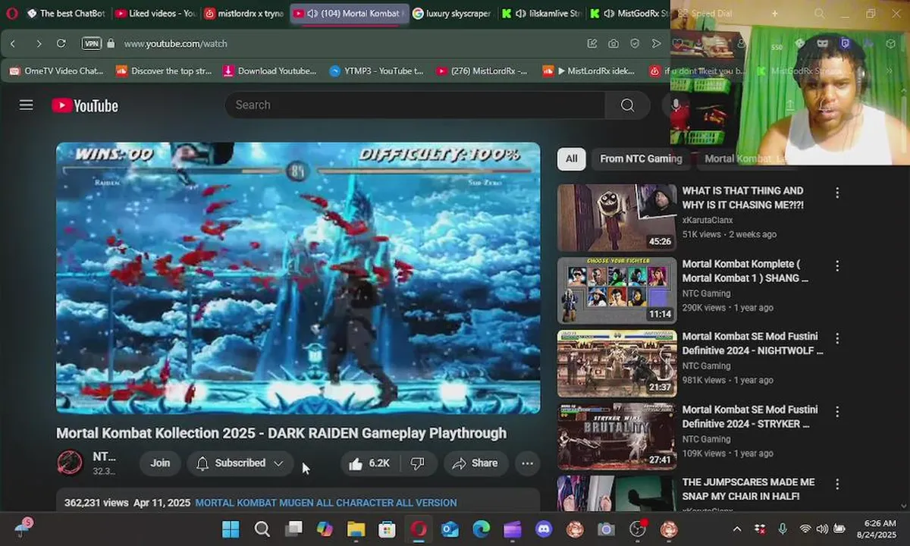The width and height of the screenshot is (910, 546).
Task: Click into the YouTube Search field
Action: pos(415,105)
